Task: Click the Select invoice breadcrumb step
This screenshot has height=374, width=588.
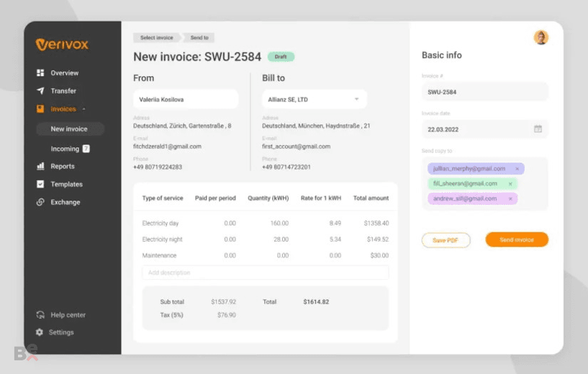Action: pos(157,37)
